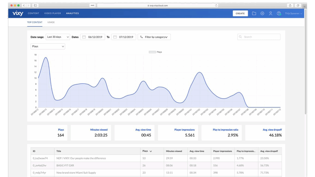Image resolution: width=315 pixels, height=177 pixels.
Task: Toggle Plays legend swatch in chart
Action: click(152, 52)
